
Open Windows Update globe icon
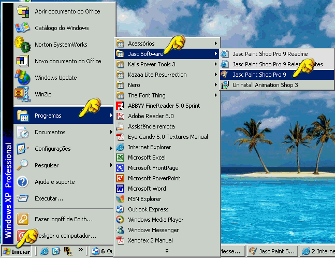(x=22, y=77)
